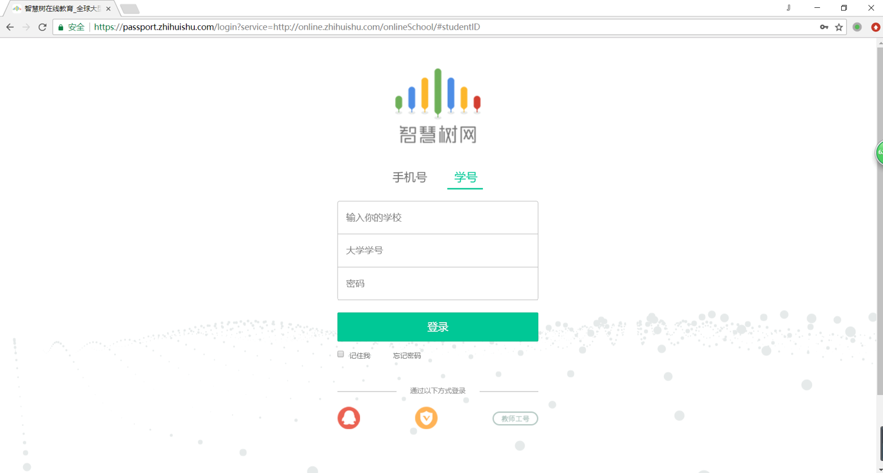This screenshot has height=473, width=883.
Task: Click the browser forward arrow
Action: coord(26,27)
